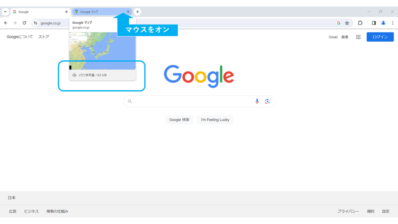The image size is (398, 224).
Task: Toggle the browser side panel
Action: pos(374,23)
